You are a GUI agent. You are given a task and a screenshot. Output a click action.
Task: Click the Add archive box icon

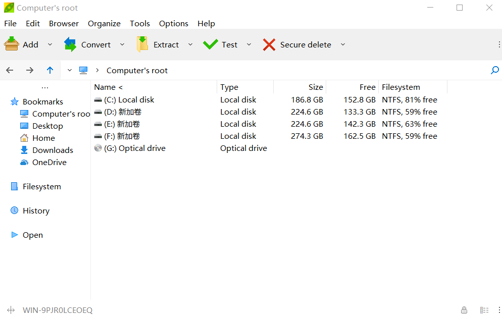coord(12,44)
